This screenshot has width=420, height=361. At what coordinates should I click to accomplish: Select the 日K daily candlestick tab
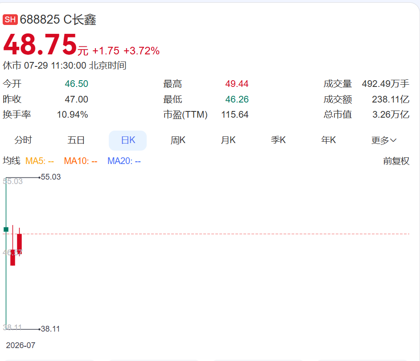tap(128, 140)
